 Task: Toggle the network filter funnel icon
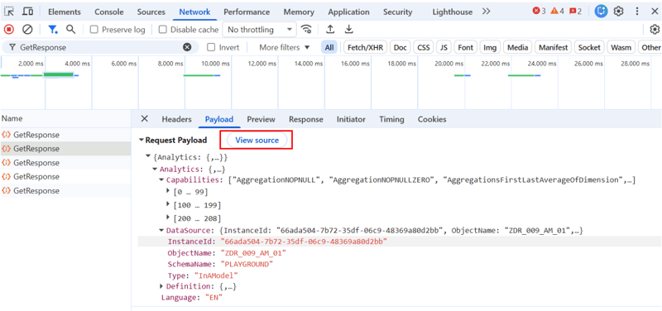point(53,29)
